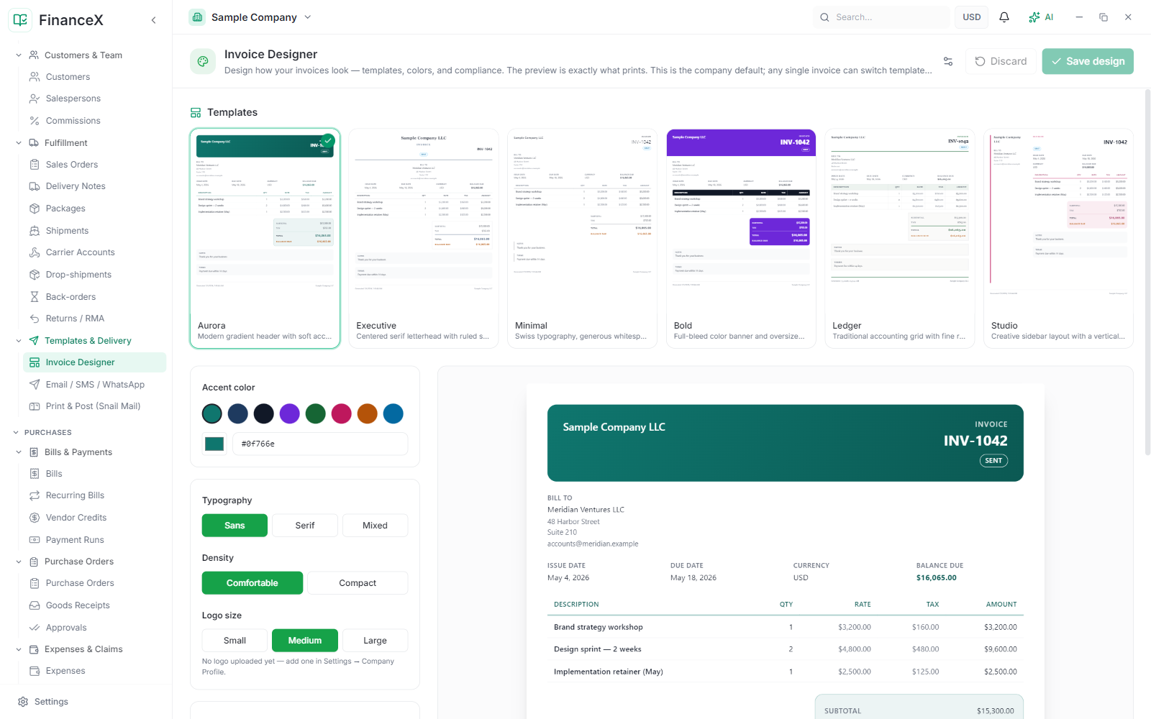The image size is (1151, 719).
Task: Click the Approvals double-check icon
Action: point(35,628)
